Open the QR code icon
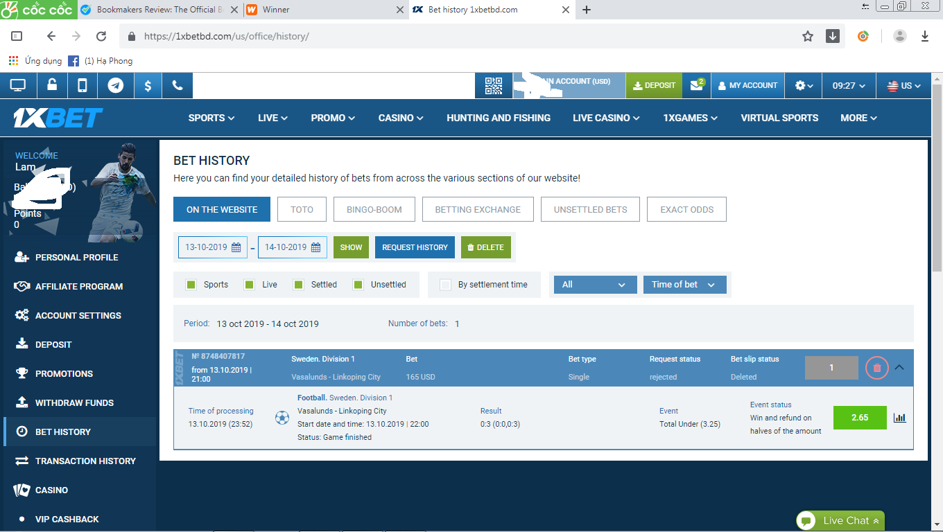The image size is (943, 532). (494, 85)
